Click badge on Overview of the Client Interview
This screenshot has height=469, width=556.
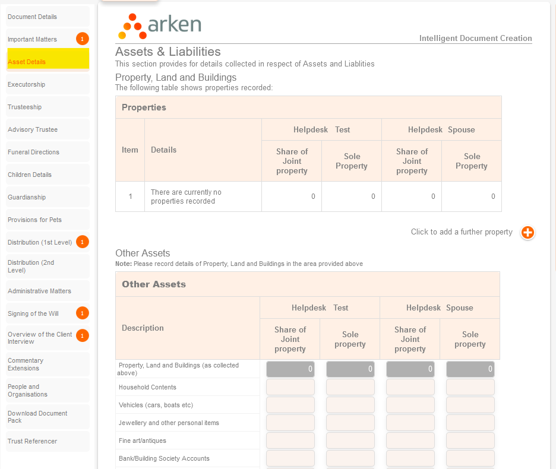pyautogui.click(x=82, y=336)
